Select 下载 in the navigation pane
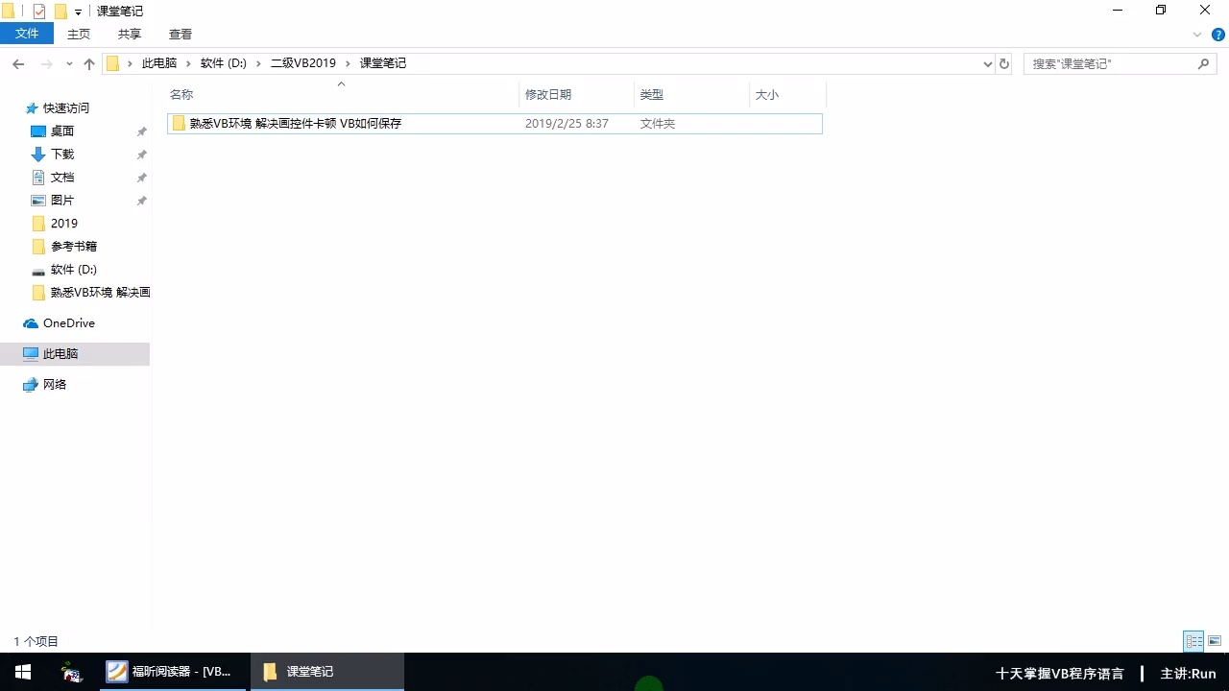The height and width of the screenshot is (691, 1229). pyautogui.click(x=60, y=154)
